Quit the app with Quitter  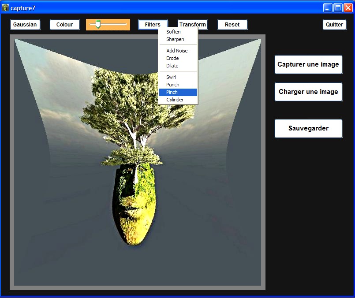[x=334, y=25]
